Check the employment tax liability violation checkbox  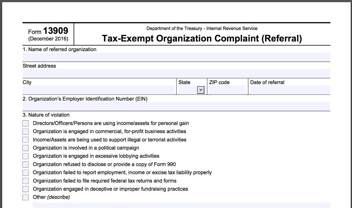pos(25,172)
